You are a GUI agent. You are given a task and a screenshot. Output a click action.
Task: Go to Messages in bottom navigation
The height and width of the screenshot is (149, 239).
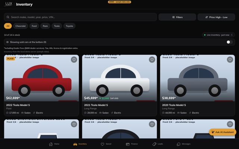pyautogui.click(x=183, y=144)
